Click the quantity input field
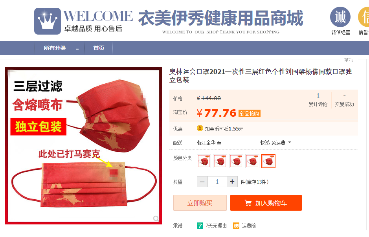Screen dimensions: 369x237 pyautogui.click(x=217, y=182)
